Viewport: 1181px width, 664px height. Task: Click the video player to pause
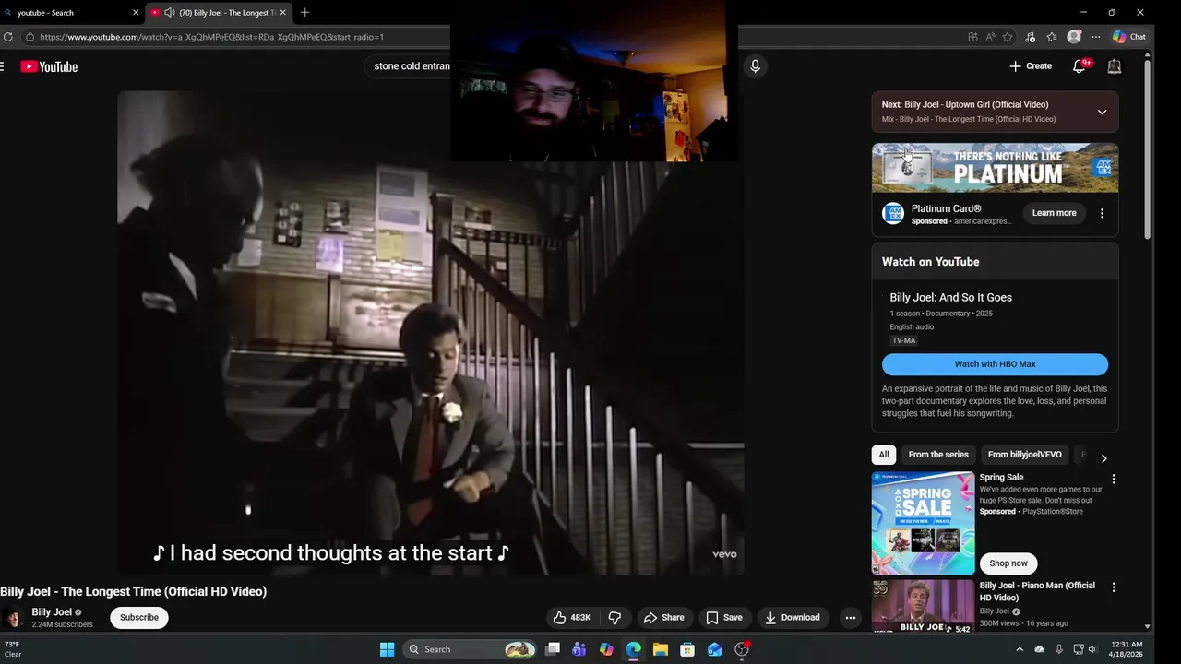[x=430, y=332]
